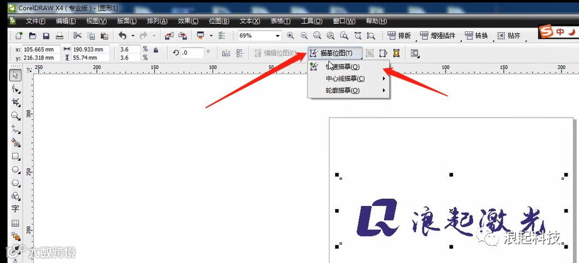Open the 排版 plugin menu
Viewport: 579px width, 263px height.
pos(399,36)
